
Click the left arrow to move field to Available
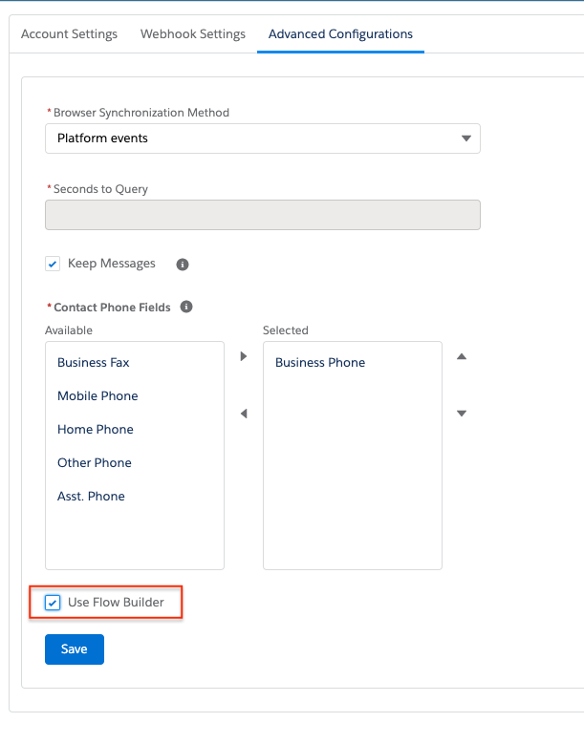point(244,414)
